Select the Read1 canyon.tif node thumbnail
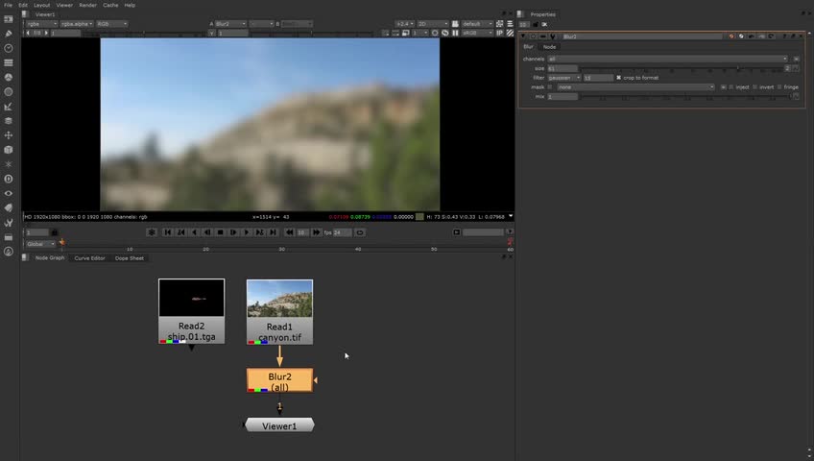 tap(280, 299)
